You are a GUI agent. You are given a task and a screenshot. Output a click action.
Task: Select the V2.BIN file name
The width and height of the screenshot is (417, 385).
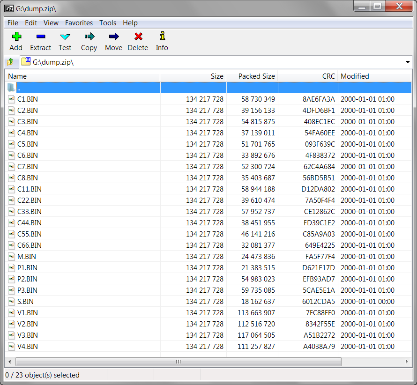click(x=27, y=324)
